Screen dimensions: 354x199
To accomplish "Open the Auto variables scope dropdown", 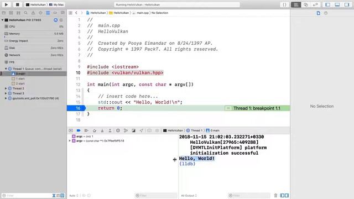I will coord(74,195).
